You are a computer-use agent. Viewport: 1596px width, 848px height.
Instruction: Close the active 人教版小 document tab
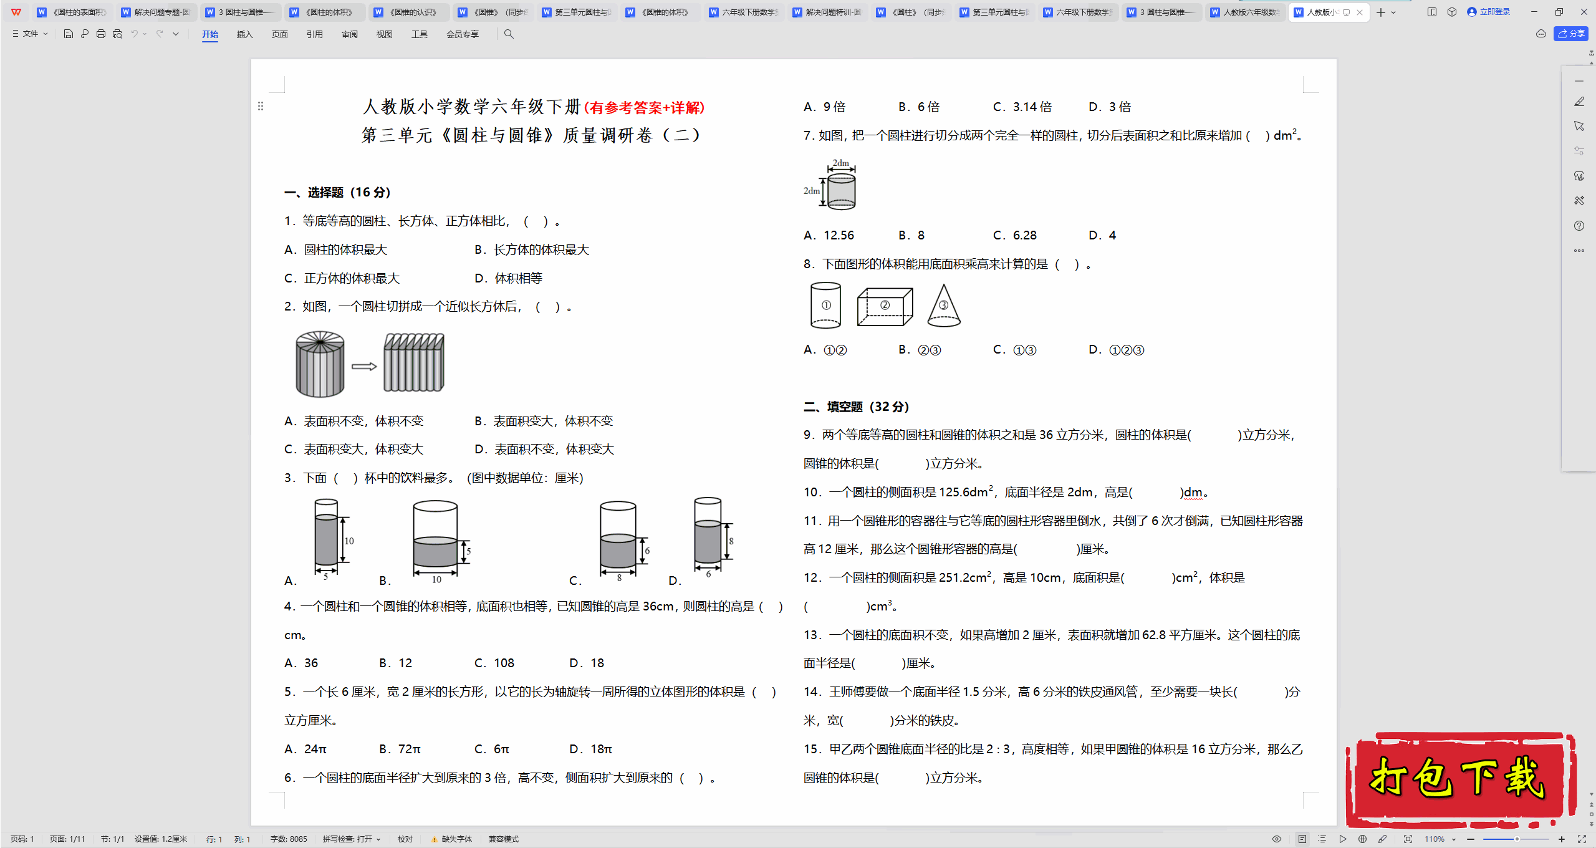(1360, 12)
